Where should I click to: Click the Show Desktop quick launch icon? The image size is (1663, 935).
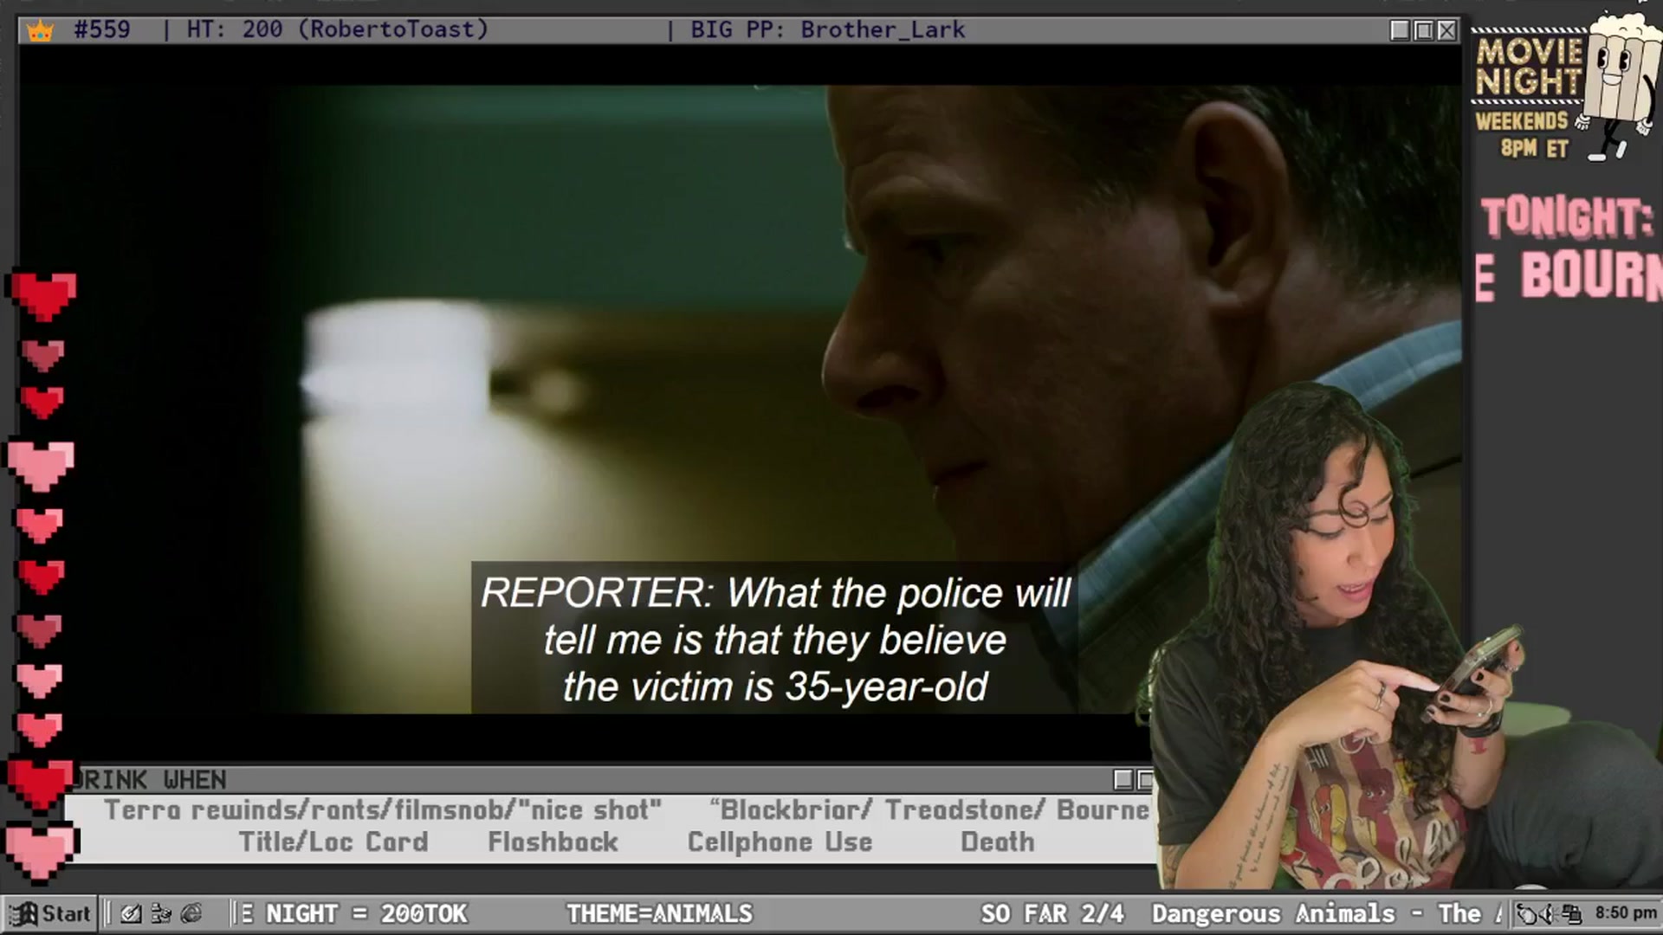pos(131,913)
